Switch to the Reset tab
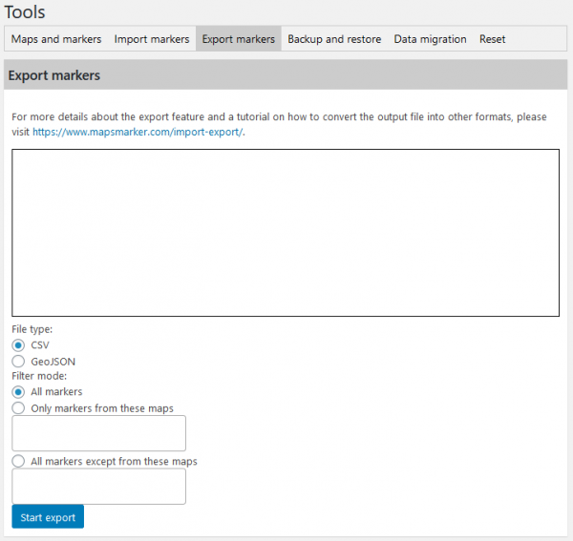Screen dimensions: 573x541 [492, 39]
